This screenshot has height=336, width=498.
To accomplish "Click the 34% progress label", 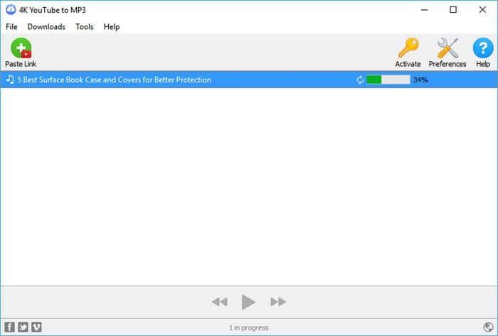I will click(420, 80).
